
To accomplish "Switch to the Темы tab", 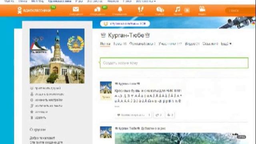I will pos(120,44).
